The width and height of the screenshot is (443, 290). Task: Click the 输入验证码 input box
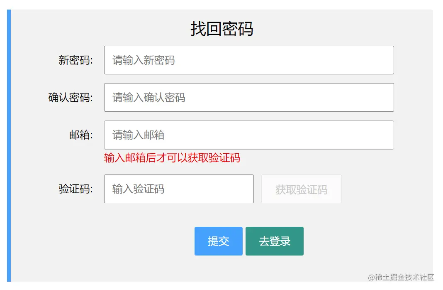point(179,189)
